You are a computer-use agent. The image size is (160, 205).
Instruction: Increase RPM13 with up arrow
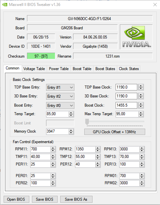142,148
